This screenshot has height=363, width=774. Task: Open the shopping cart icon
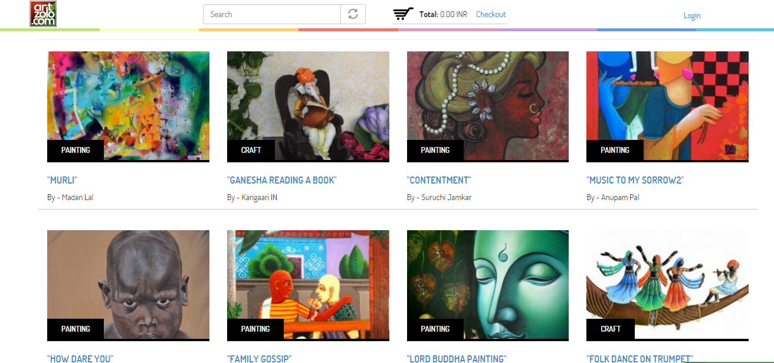point(404,14)
